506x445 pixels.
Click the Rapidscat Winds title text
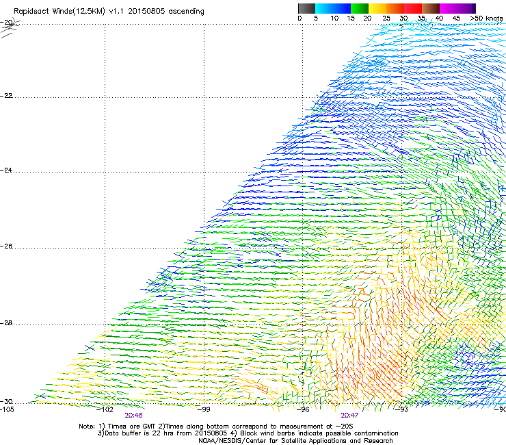[x=109, y=12]
